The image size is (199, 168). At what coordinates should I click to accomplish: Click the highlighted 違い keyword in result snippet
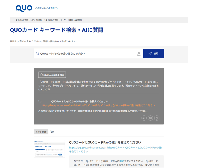[x=122, y=161]
